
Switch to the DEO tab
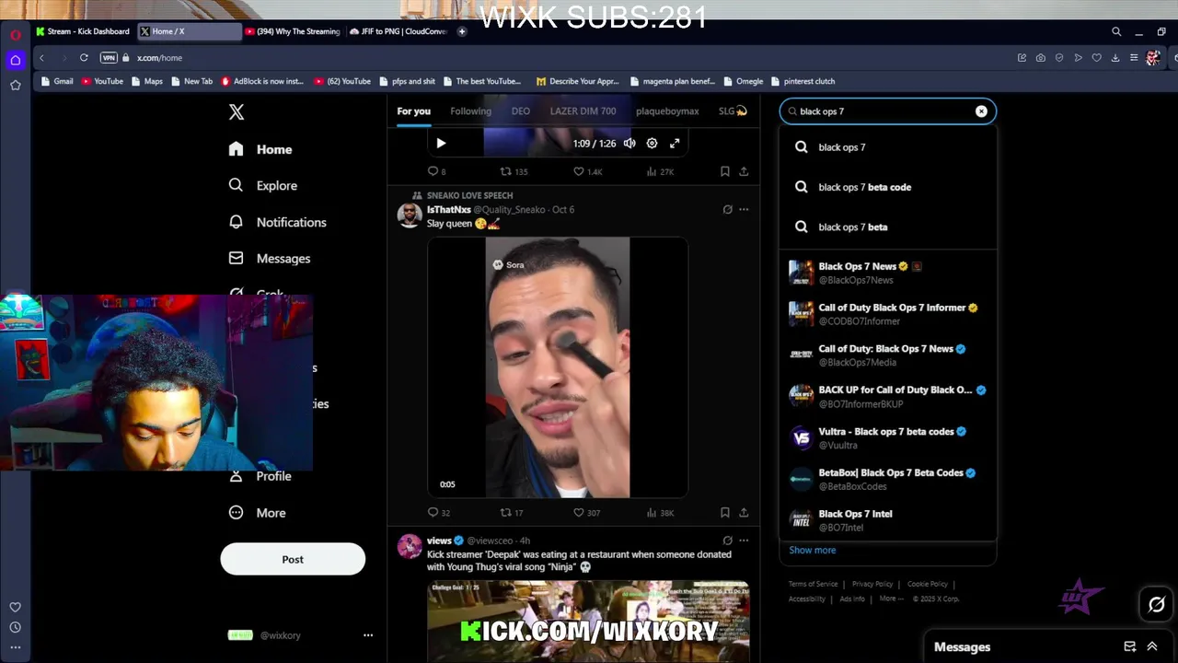point(521,111)
